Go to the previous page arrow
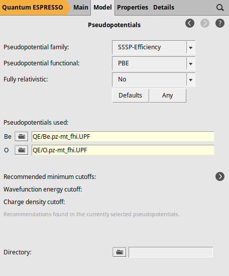 pyautogui.click(x=190, y=23)
